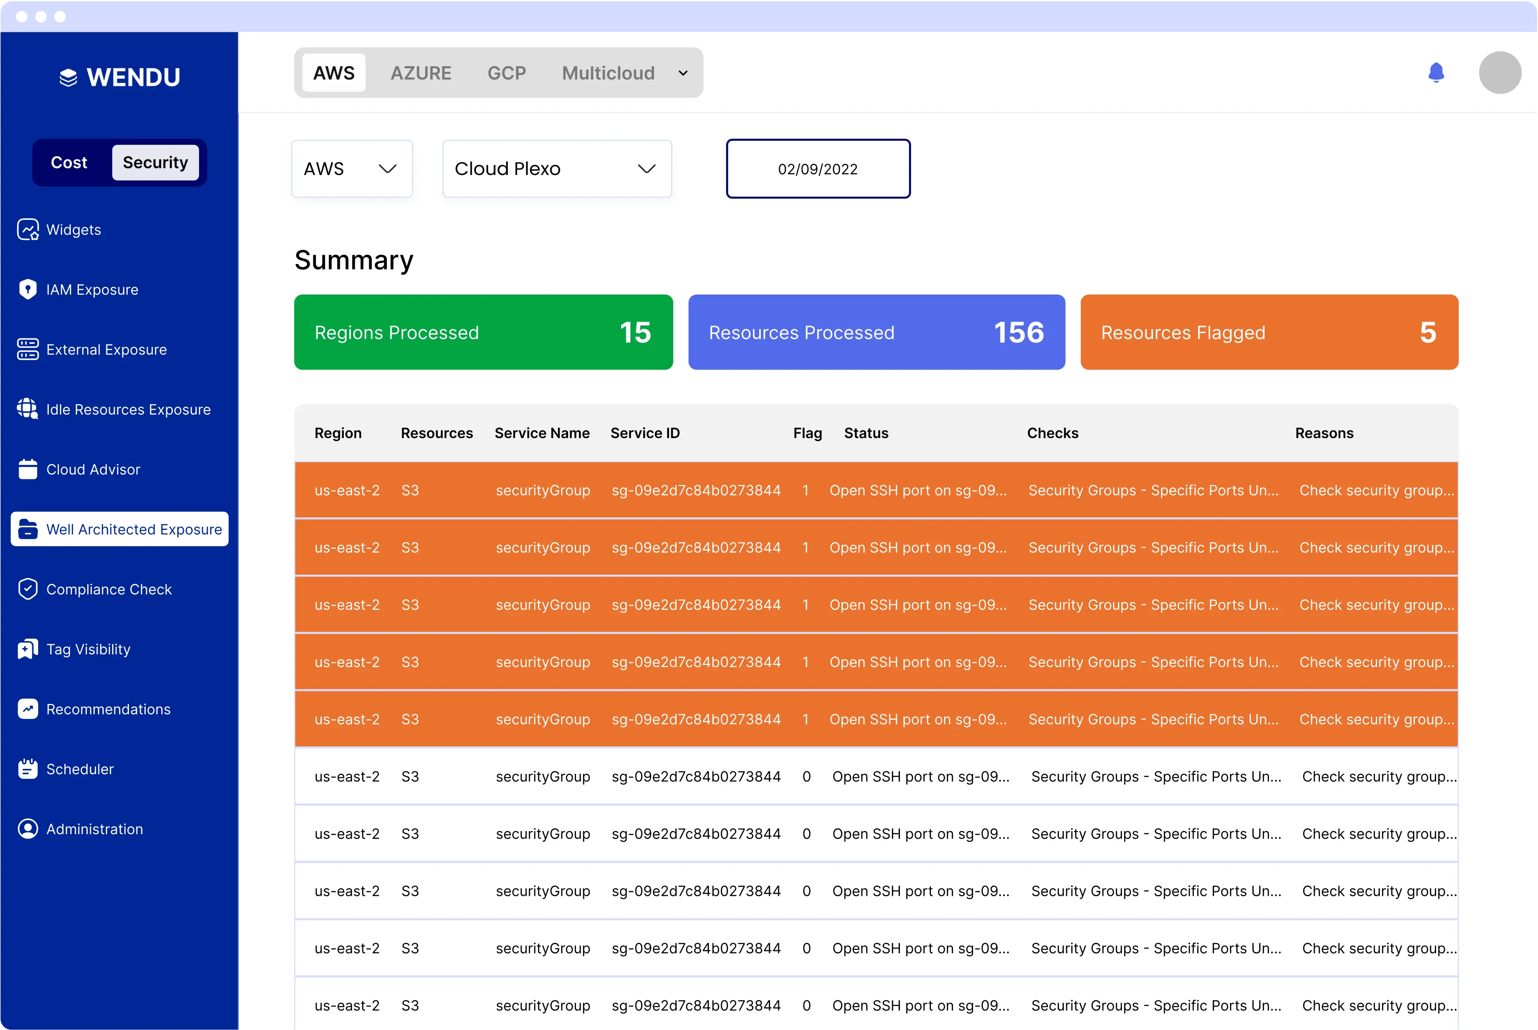Image resolution: width=1538 pixels, height=1030 pixels.
Task: Switch to the AZURE tab
Action: point(421,73)
